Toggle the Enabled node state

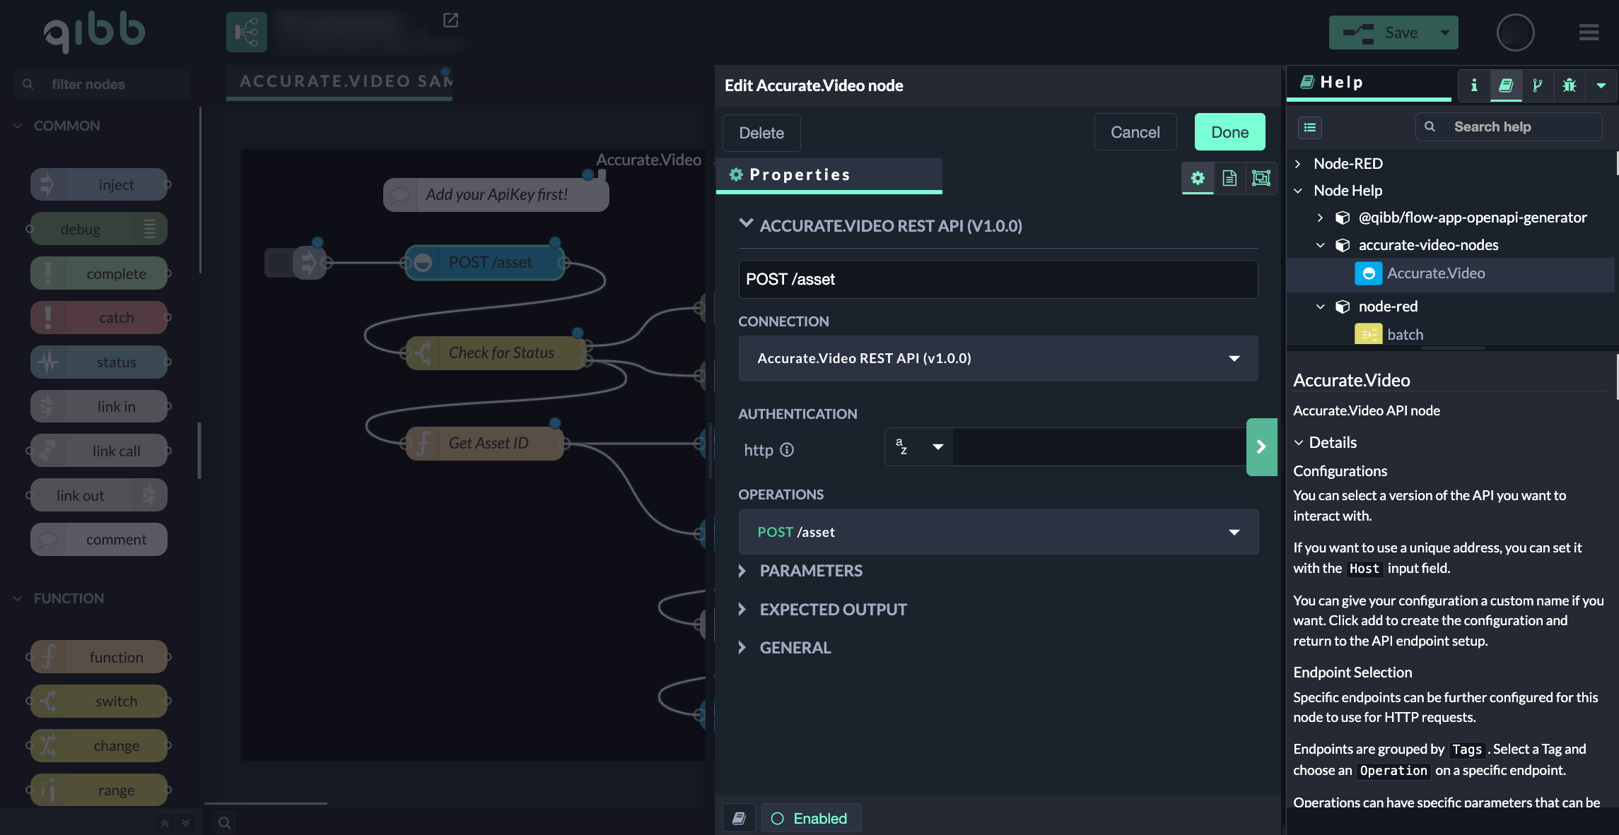coord(810,818)
